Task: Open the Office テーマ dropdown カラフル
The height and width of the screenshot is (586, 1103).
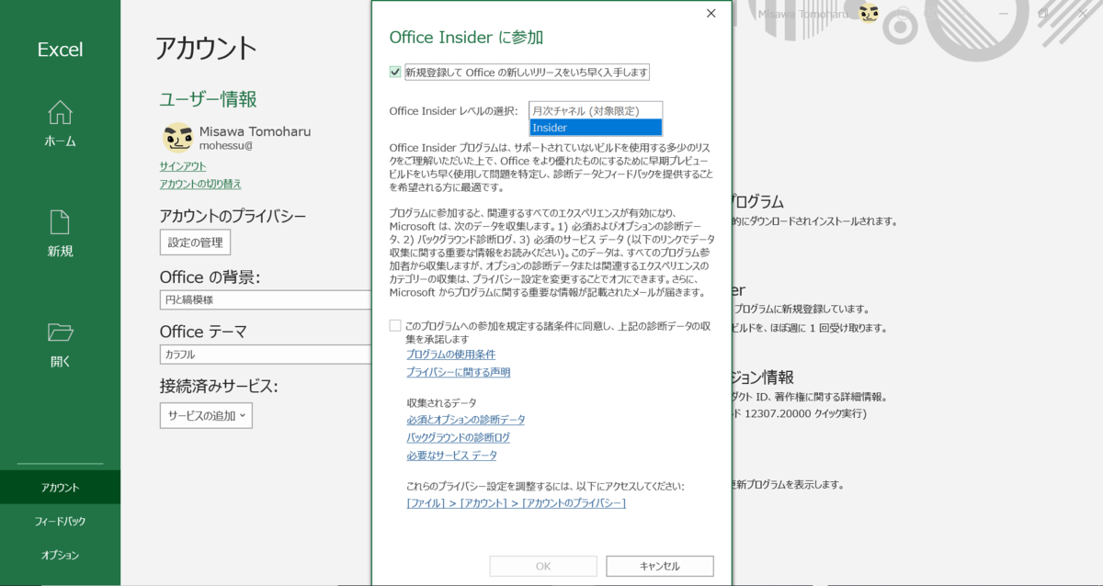Action: click(265, 355)
